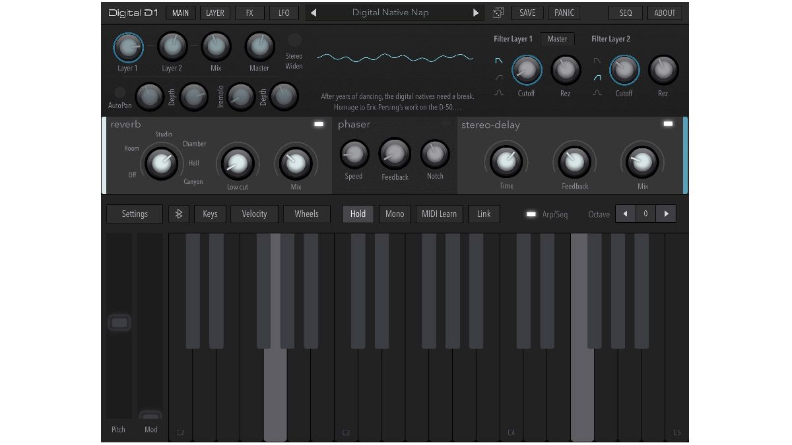Switch to the MAIN tab
The width and height of the screenshot is (792, 445).
coord(180,13)
